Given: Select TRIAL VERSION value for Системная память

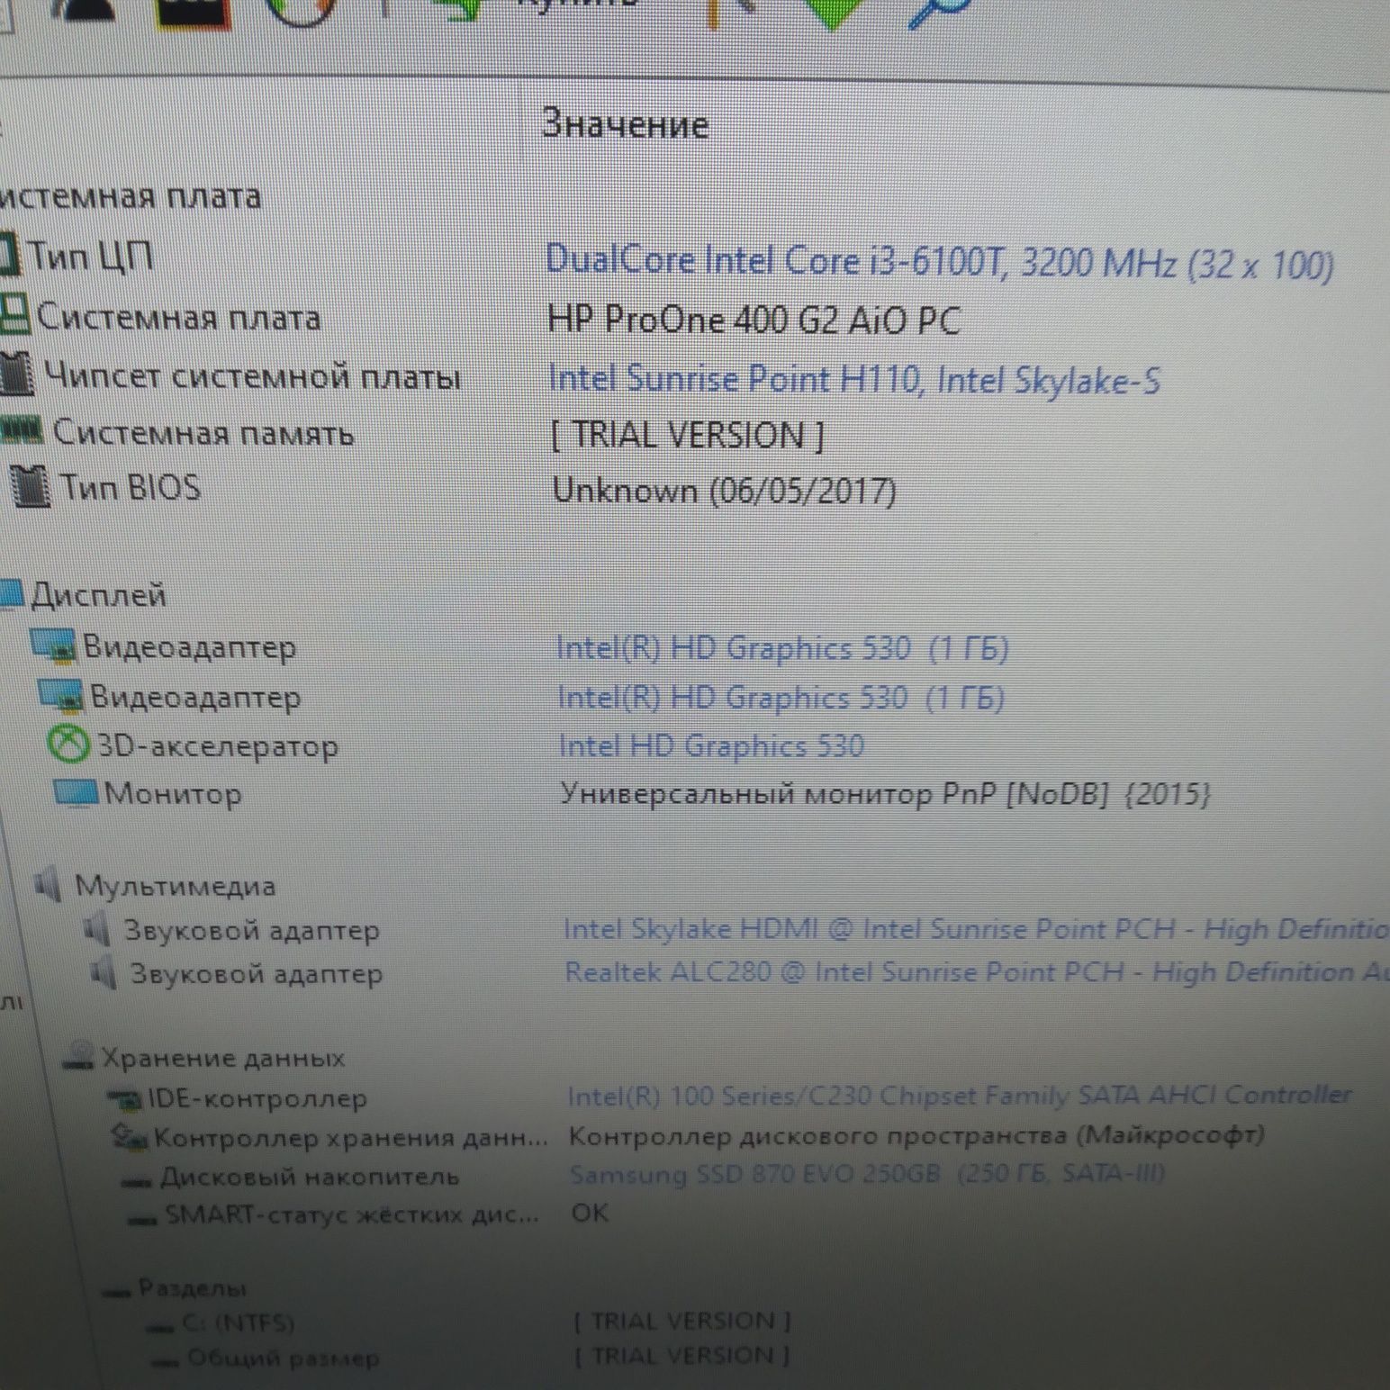Looking at the screenshot, I should (687, 436).
